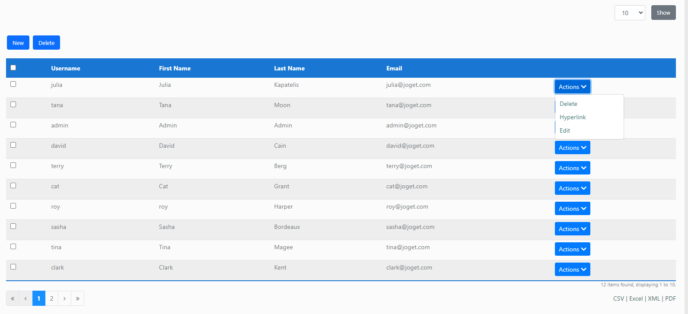Open Actions menu in the sasha row
Image resolution: width=688 pixels, height=314 pixels.
(x=572, y=229)
